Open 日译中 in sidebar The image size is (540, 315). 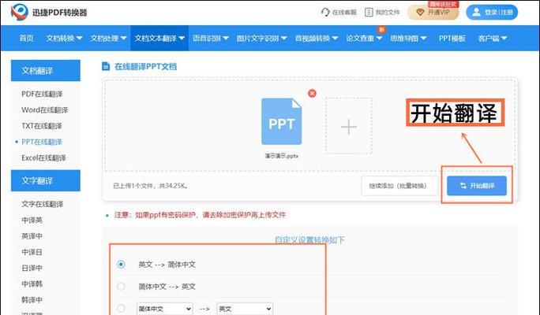click(32, 268)
